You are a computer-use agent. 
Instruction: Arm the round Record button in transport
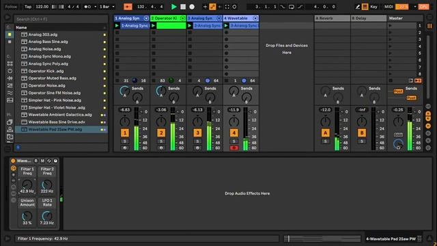pyautogui.click(x=192, y=7)
